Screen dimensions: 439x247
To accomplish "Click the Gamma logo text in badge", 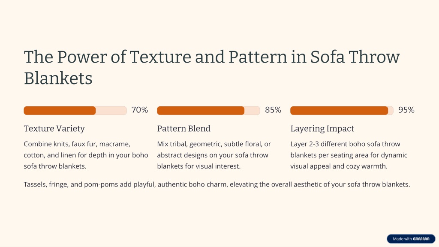I will tap(421, 239).
